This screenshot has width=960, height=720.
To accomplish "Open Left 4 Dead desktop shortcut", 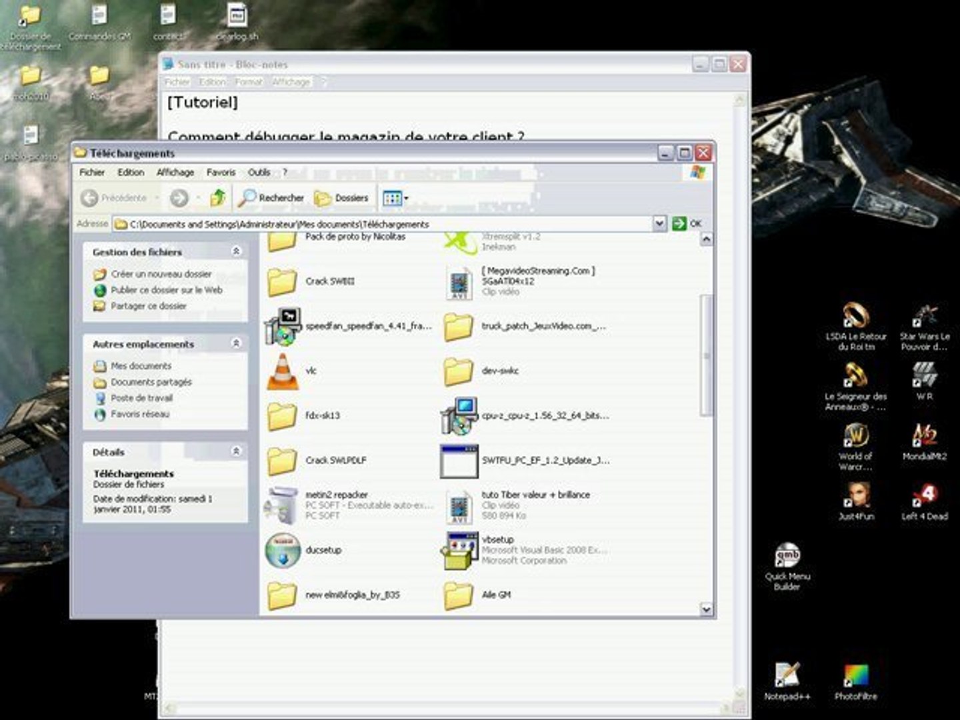I will pos(924,502).
